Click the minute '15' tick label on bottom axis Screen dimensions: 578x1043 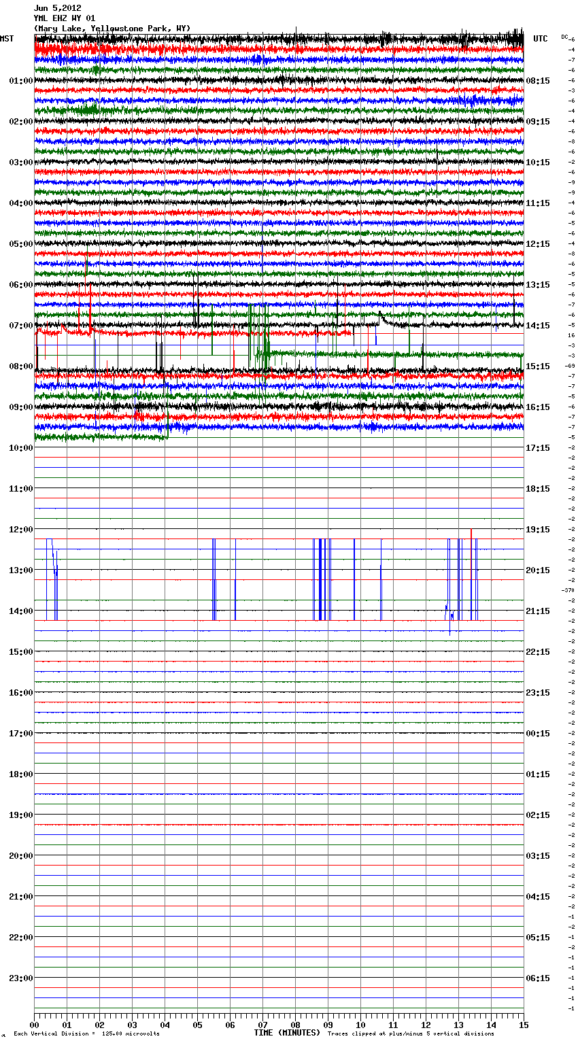pos(524,1025)
